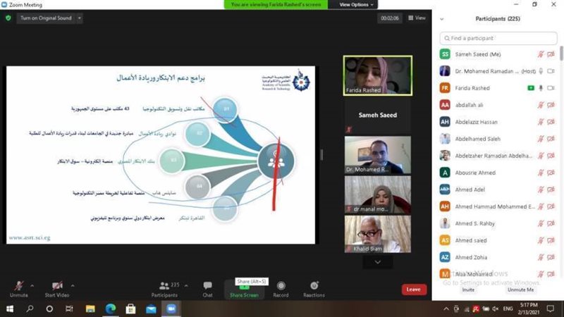
Task: Click Ahmed Hammad Mohammed participant row
Action: click(498, 206)
